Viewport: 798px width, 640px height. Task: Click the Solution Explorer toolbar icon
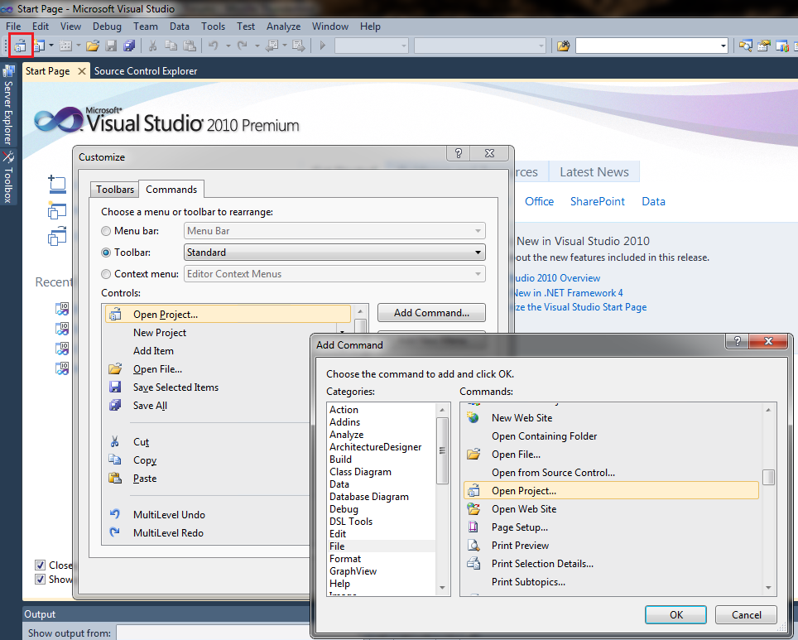click(746, 46)
